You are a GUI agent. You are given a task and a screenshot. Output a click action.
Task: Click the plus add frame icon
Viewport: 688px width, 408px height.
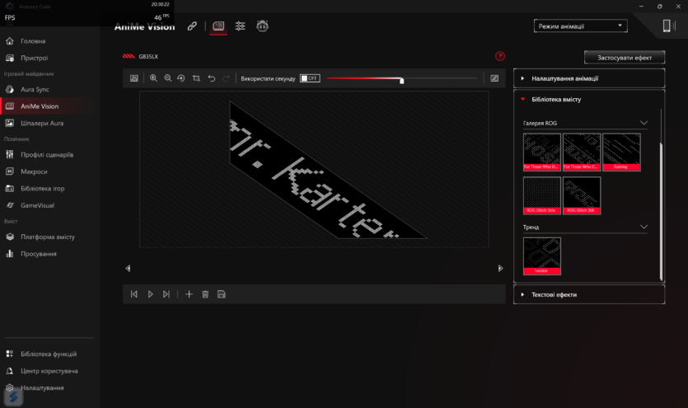point(189,294)
